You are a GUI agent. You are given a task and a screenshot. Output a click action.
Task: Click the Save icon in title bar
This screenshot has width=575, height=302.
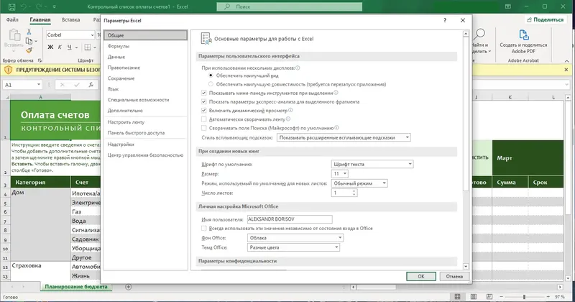click(x=11, y=6)
